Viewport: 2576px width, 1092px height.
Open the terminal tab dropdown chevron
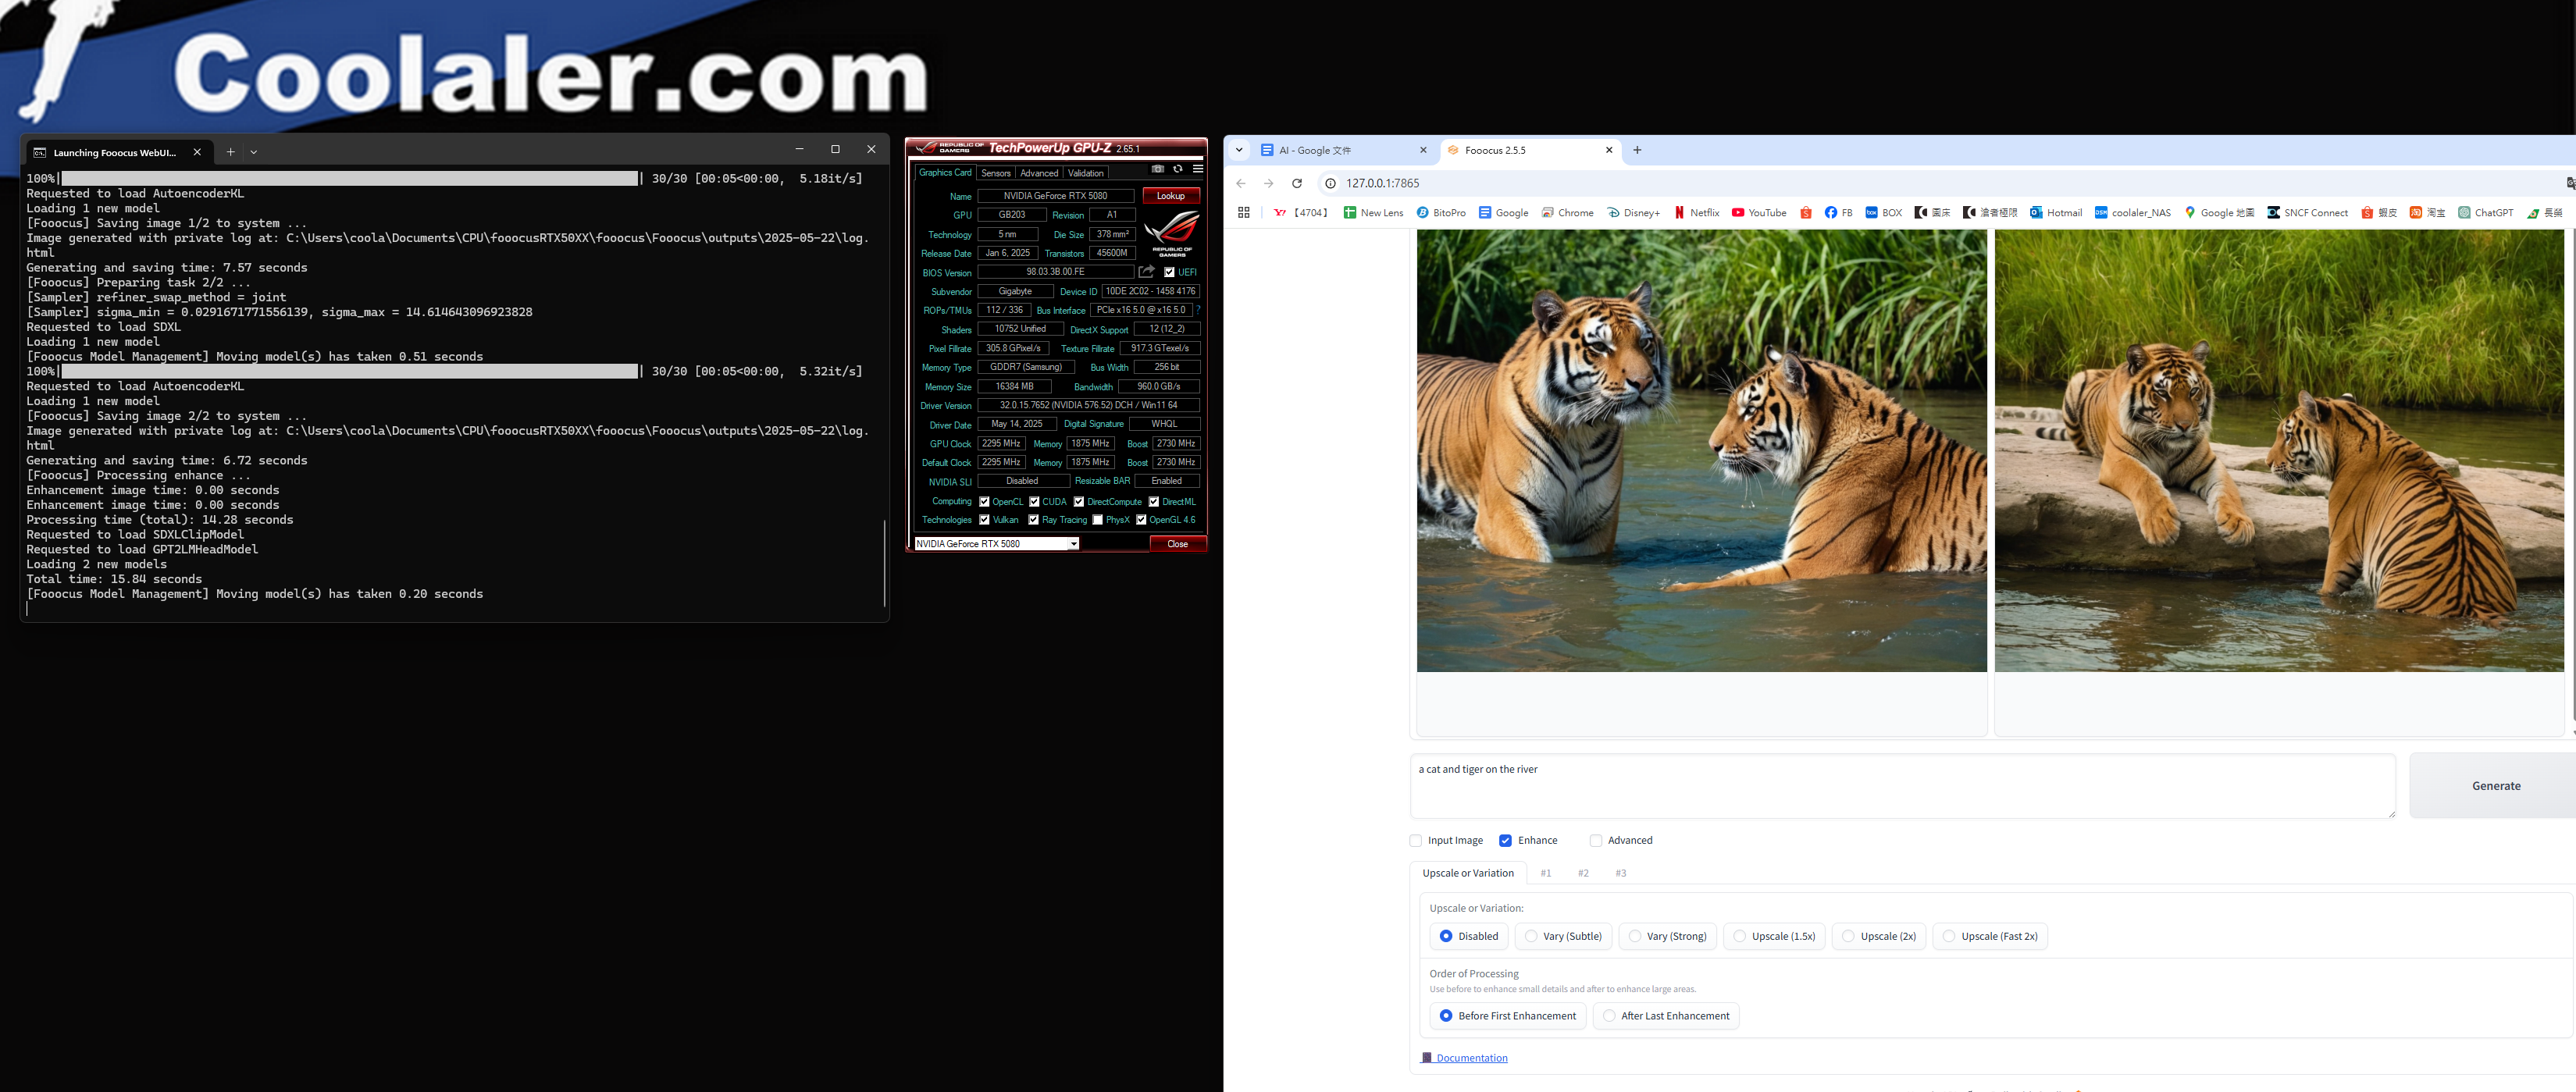pos(254,152)
